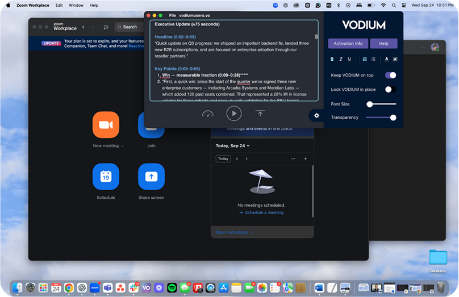459x297 pixels.
Task: Open Control Center in menu bar
Action: (404, 5)
